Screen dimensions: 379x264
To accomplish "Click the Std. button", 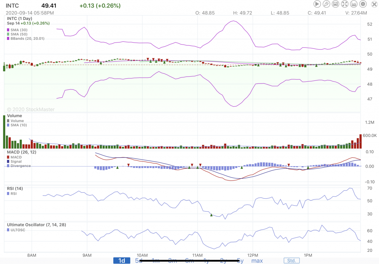I will 292,261.
